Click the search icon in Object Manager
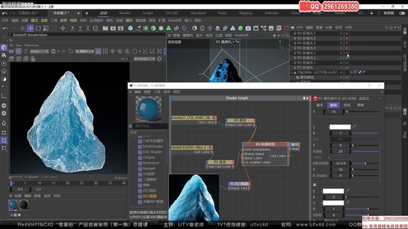Image resolution: width=408 pixels, height=229 pixels. coord(387,27)
